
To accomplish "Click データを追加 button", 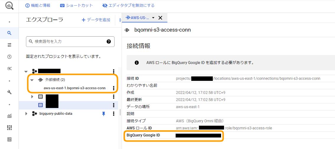I will pos(96,20).
